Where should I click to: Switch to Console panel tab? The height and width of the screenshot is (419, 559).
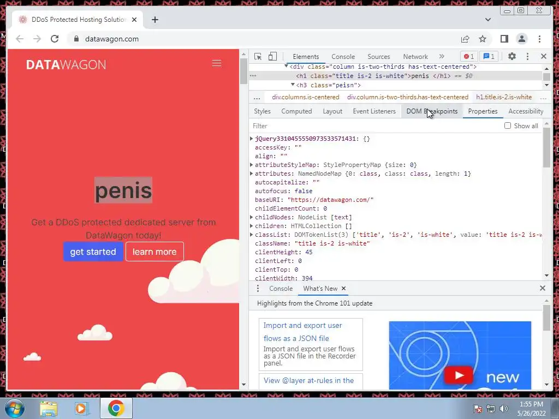coord(343,56)
